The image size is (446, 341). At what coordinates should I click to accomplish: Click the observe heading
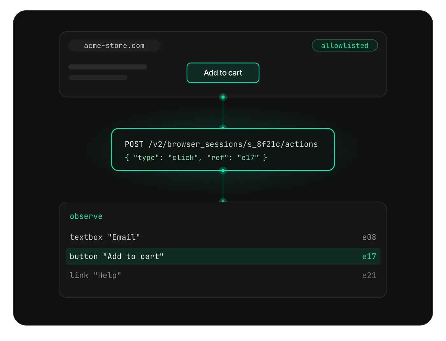[86, 216]
